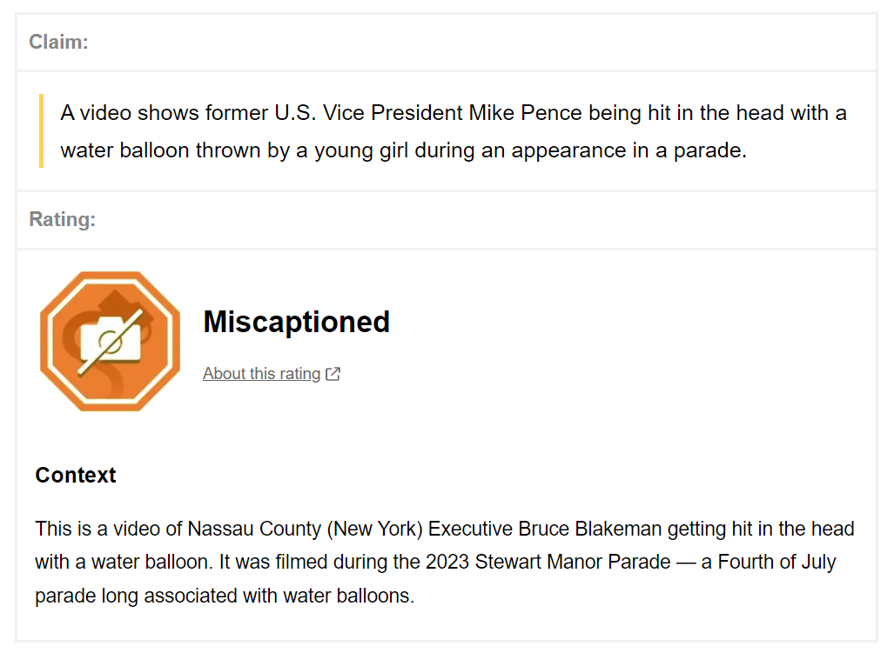
Task: Click the Rating: section label
Action: (x=62, y=219)
